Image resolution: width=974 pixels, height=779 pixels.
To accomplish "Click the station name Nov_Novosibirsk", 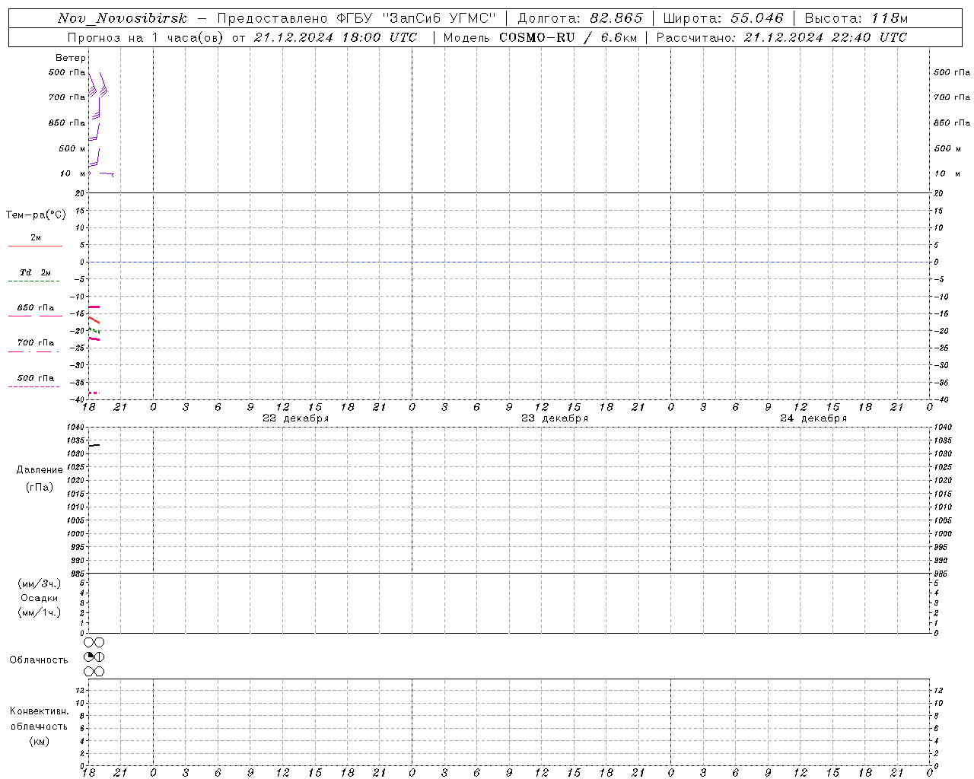I will (122, 18).
